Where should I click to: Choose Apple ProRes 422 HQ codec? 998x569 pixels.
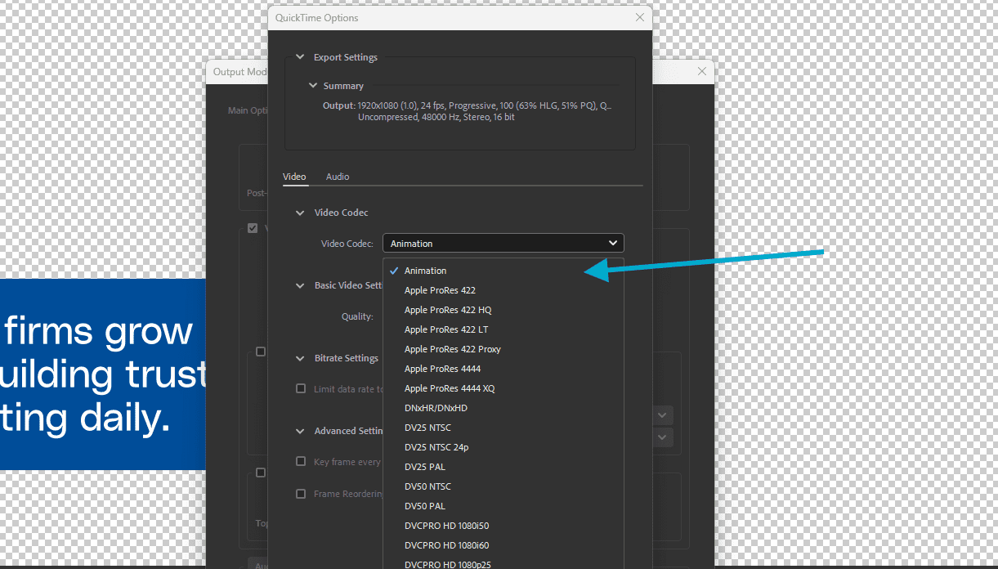click(x=503, y=310)
